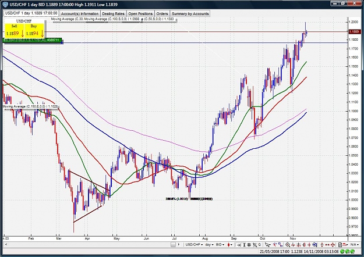Click the Moving Average (C,150) label

pos(30,106)
